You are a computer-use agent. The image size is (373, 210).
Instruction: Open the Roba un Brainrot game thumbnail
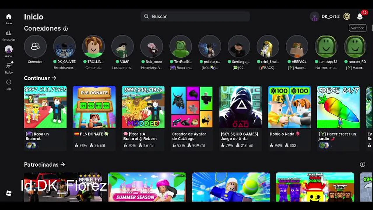pyautogui.click(x=45, y=107)
